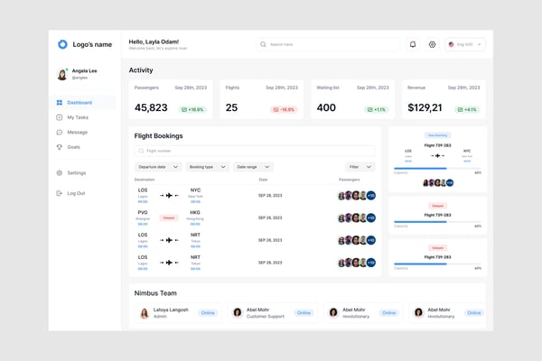
Task: Click passenger avatars in New Booking card
Action: pos(438,182)
